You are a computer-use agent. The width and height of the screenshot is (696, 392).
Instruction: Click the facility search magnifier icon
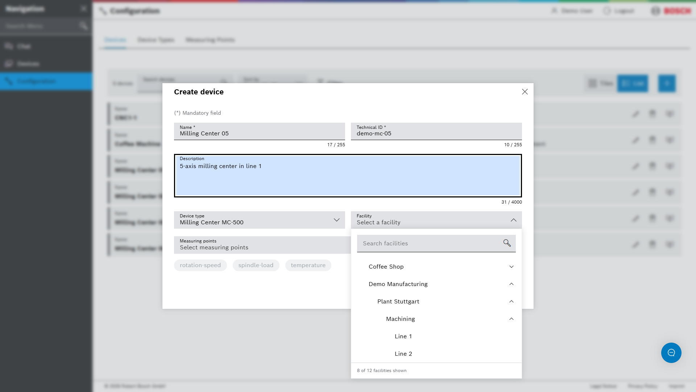tap(507, 243)
